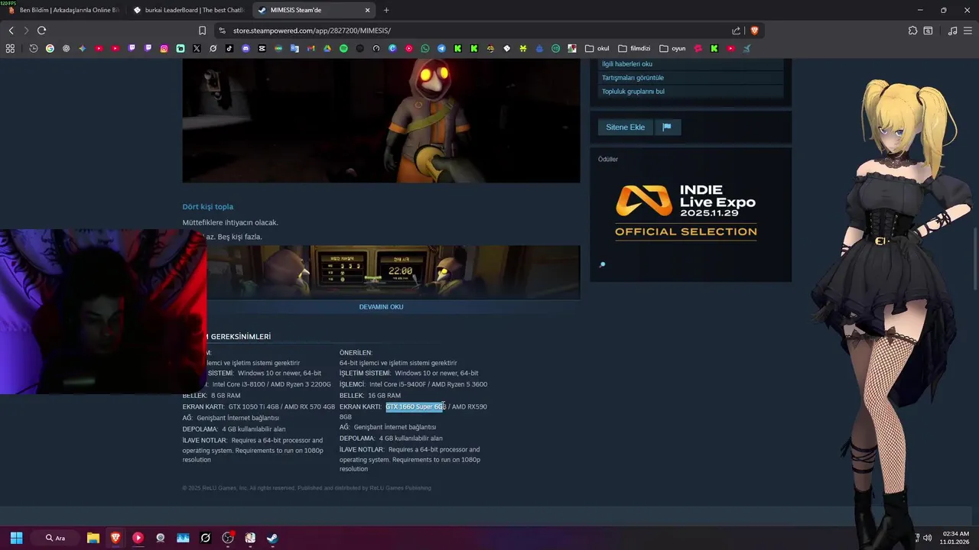Image resolution: width=979 pixels, height=550 pixels.
Task: Open the browser extensions puzzle icon
Action: pos(912,31)
